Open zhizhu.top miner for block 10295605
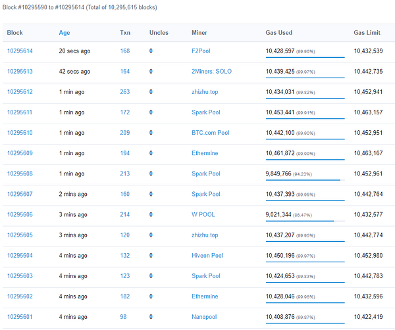The height and width of the screenshot is (330, 395). [x=205, y=235]
